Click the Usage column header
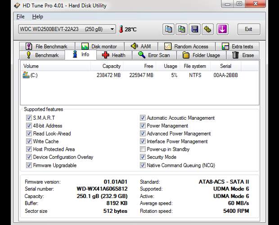Viewport: 279px width, 225px height. (x=168, y=66)
